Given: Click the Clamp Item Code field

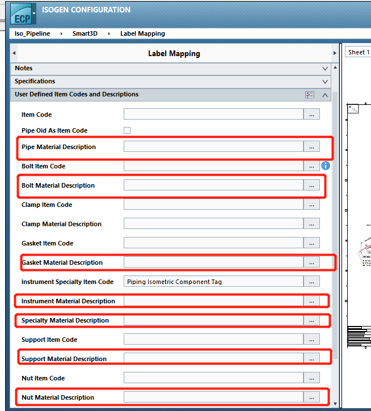Looking at the screenshot, I should [x=213, y=204].
